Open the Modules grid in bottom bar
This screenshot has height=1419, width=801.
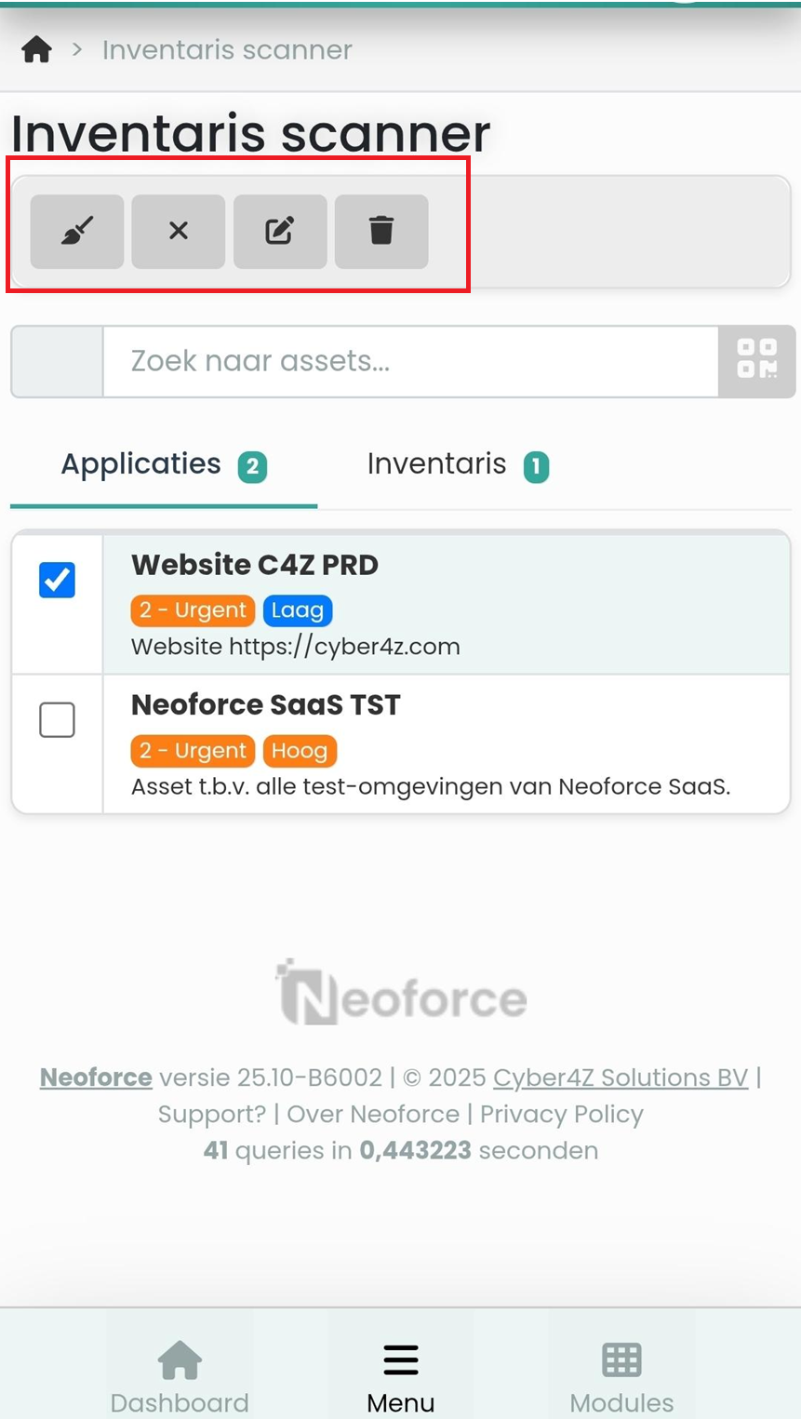pos(621,1377)
